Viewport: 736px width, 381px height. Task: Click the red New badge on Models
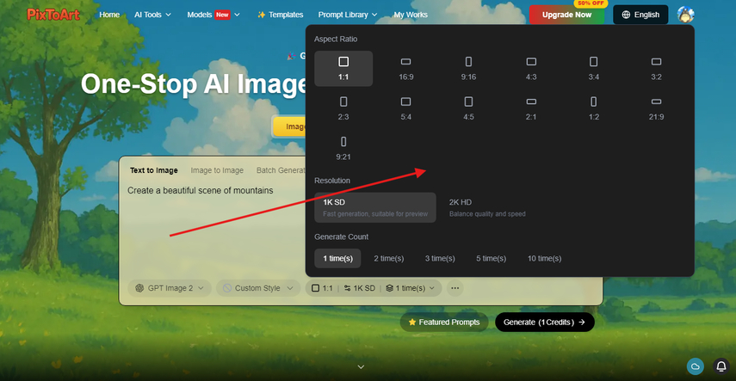pyautogui.click(x=222, y=15)
